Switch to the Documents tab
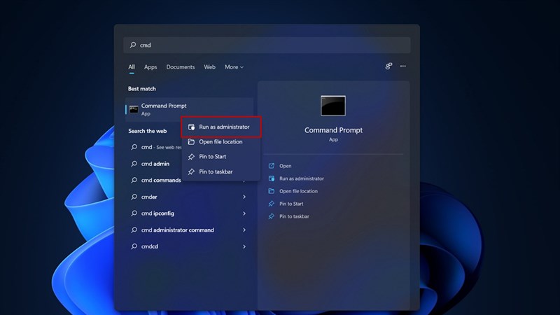Screen dimensions: 560x315 tap(181, 67)
